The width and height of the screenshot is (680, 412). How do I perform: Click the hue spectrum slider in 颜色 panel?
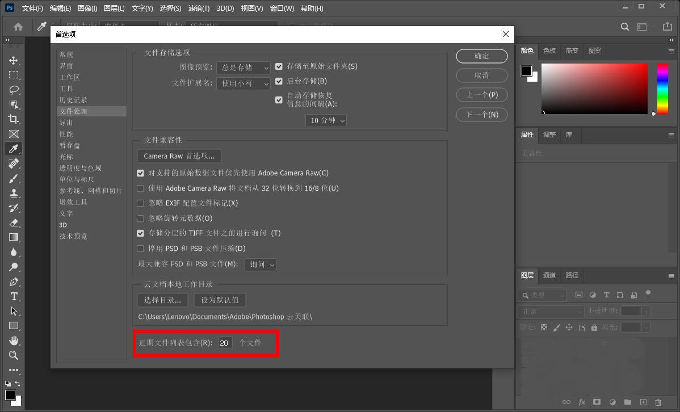[662, 89]
